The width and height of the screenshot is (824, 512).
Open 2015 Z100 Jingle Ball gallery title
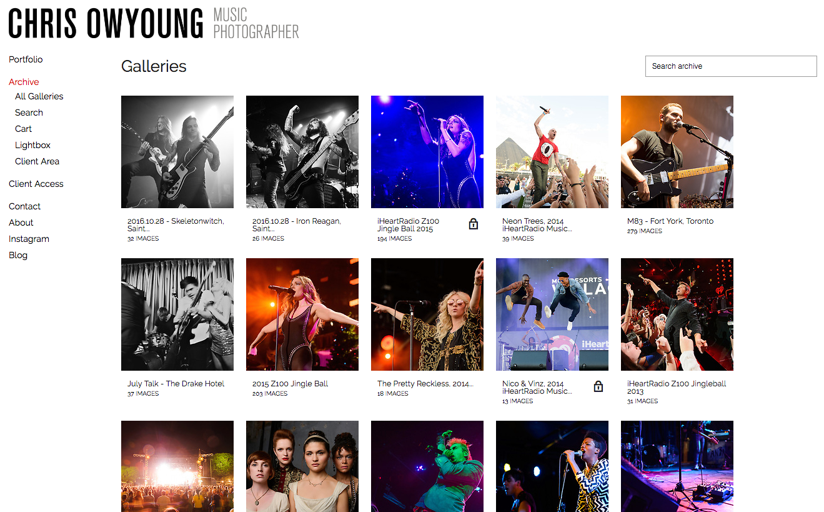(290, 384)
